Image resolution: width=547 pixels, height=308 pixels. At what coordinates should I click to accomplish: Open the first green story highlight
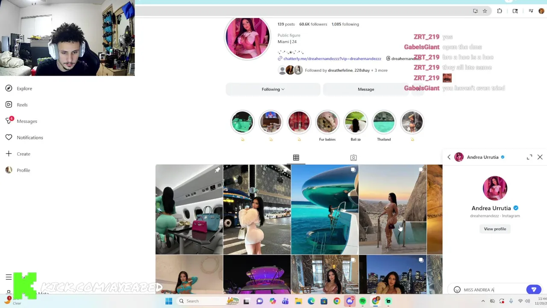pos(242,122)
